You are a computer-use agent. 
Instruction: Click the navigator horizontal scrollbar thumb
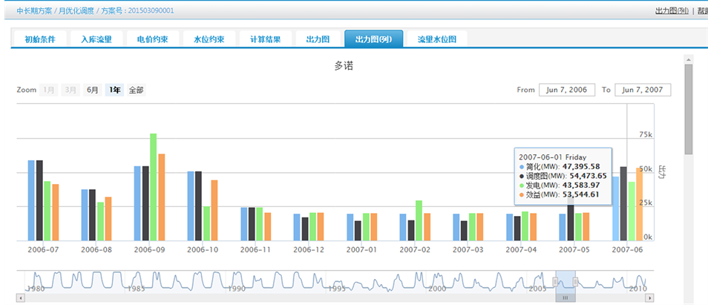click(565, 298)
